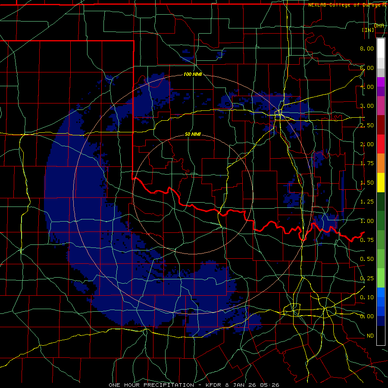Click the 4.00 legend value
The image size is (388, 388).
pos(367,87)
